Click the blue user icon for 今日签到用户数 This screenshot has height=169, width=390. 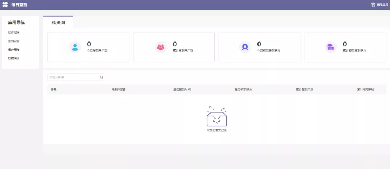click(x=75, y=47)
